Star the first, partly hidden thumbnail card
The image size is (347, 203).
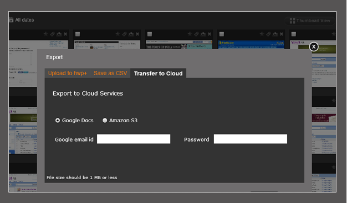click(46, 34)
